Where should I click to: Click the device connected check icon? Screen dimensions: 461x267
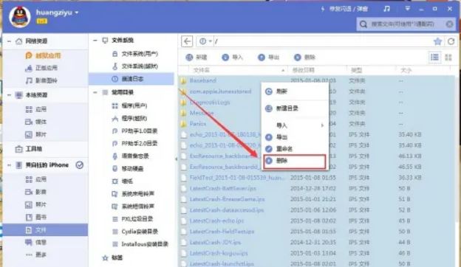79,165
